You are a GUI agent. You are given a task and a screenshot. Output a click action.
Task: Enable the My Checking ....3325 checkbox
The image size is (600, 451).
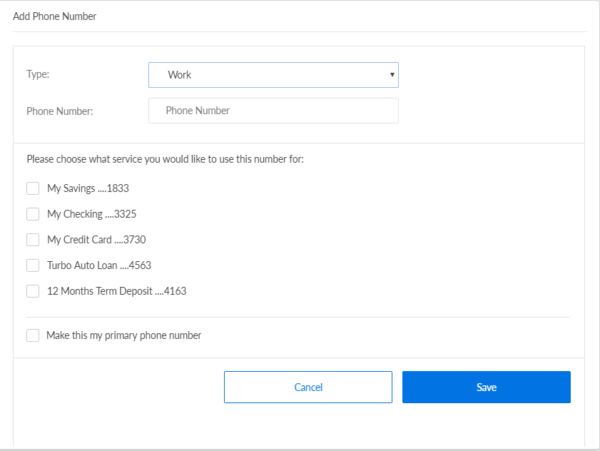point(33,214)
